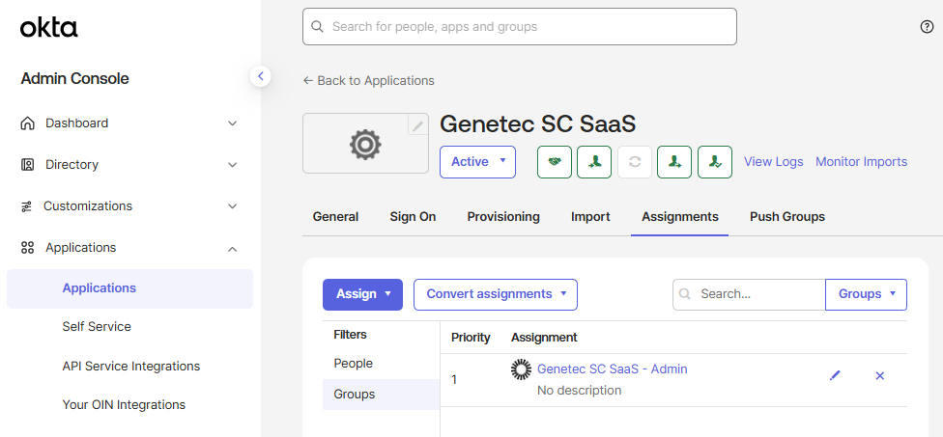This screenshot has width=943, height=437.
Task: Click the magnifier icon in the assignments search
Action: (x=684, y=294)
